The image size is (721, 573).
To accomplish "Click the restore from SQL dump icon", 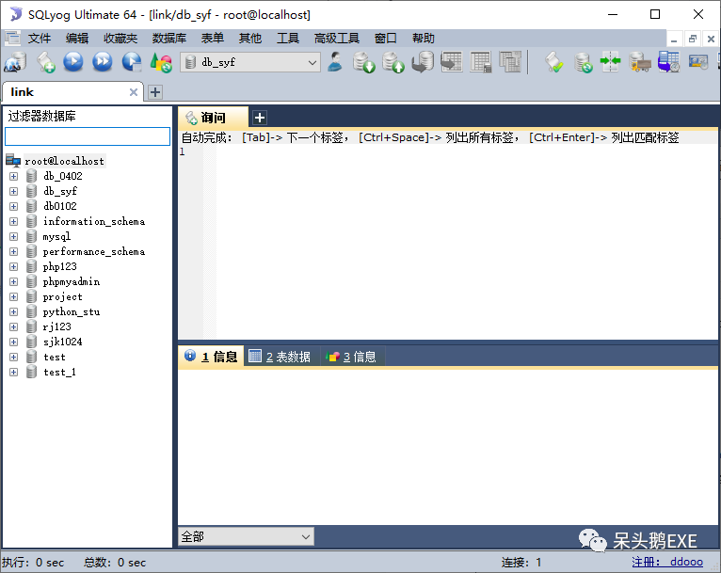I will coord(423,62).
